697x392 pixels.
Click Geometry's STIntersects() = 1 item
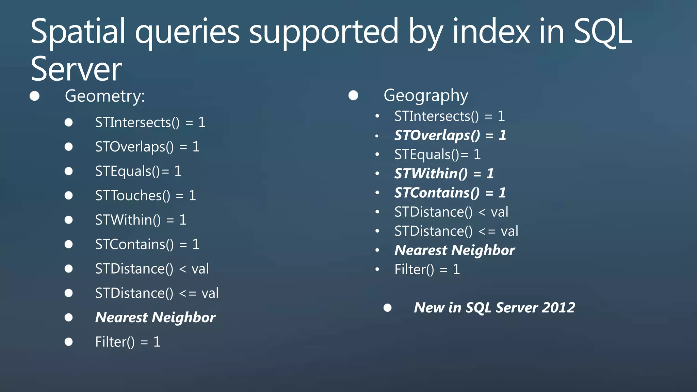pos(150,122)
